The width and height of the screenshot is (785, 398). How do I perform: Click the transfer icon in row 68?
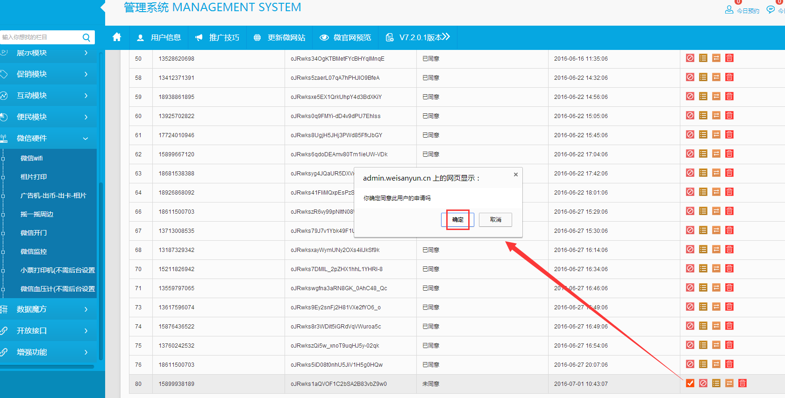click(x=716, y=249)
